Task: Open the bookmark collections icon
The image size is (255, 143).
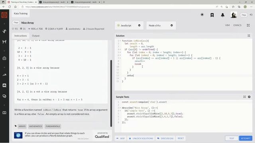Action: click(212, 15)
